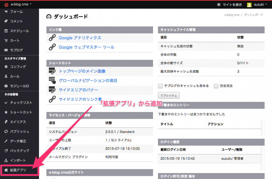Click the a-blog cms logo icon

(x=6, y=5)
